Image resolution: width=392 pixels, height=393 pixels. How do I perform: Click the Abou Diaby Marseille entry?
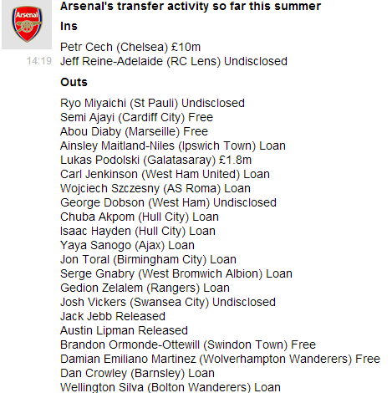[x=134, y=131]
